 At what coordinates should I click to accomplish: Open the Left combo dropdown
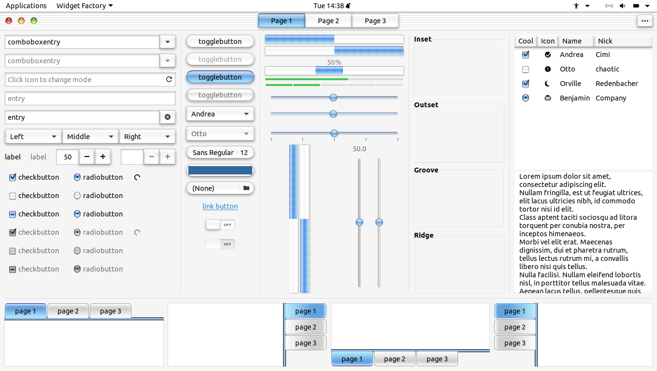33,137
